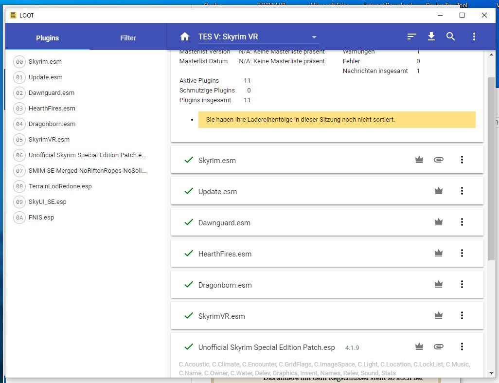Viewport: 499px width, 383px height.
Task: Select the Plugins tab
Action: point(47,38)
